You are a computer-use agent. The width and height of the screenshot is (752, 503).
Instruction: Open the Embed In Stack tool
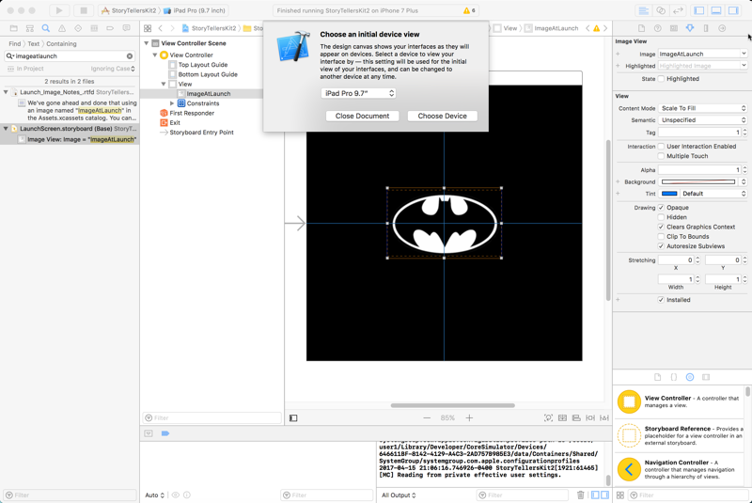(x=562, y=418)
